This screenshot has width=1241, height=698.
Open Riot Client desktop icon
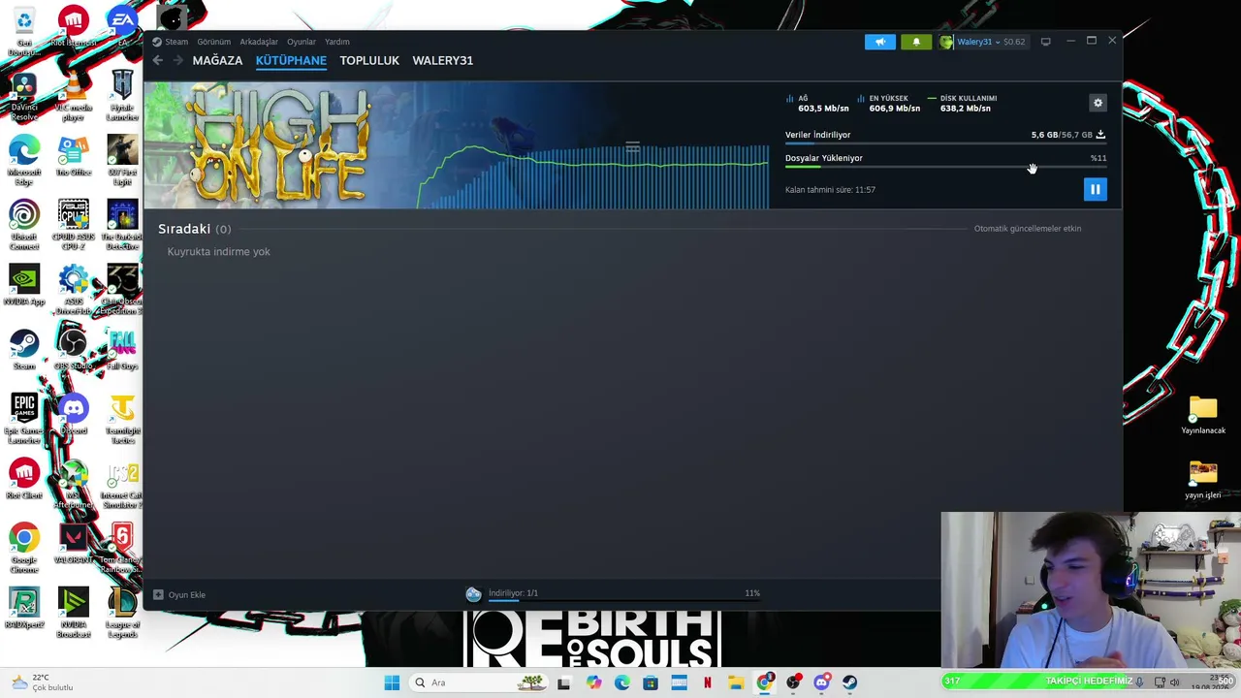coord(24,480)
